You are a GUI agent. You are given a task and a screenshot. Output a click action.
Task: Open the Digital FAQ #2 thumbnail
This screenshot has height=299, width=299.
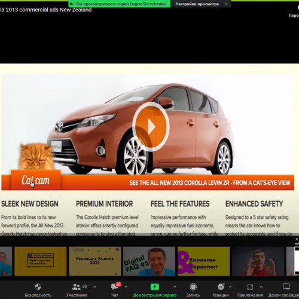149,261
